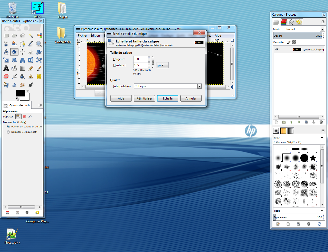Select the Rotate tool

[x=39, y=52]
